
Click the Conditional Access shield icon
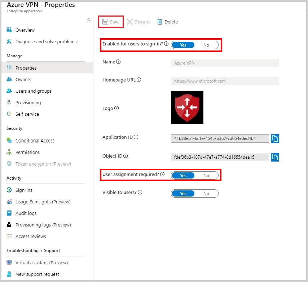(9, 140)
